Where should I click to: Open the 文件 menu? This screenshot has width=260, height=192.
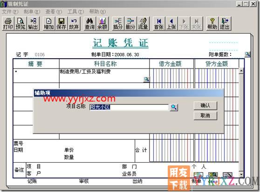pyautogui.click(x=10, y=12)
